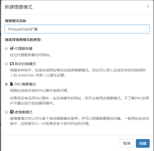Screen dimensions: 154x151
Task: Select the 代理服务器 radio button
Action: click(x=6, y=49)
